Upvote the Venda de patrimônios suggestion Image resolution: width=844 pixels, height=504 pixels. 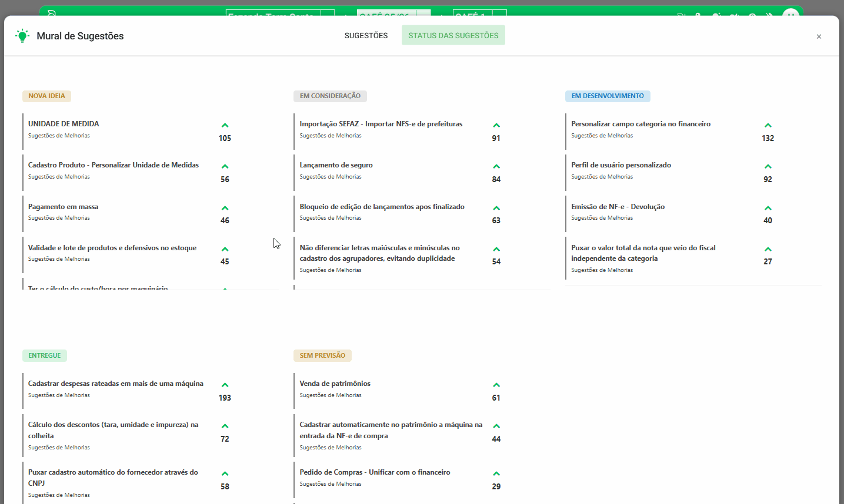tap(496, 384)
